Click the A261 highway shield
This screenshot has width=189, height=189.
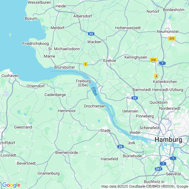pos(158,169)
